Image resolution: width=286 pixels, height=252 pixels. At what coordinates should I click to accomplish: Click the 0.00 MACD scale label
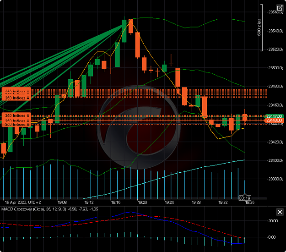(x=272, y=237)
